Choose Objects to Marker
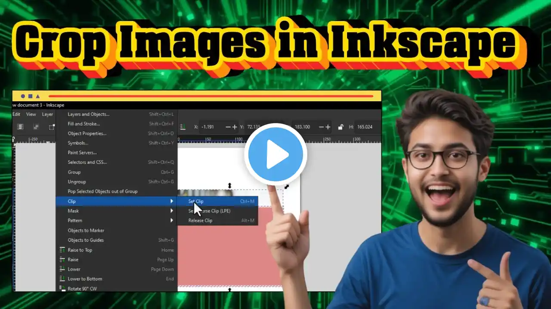The image size is (551, 309). coord(117,230)
